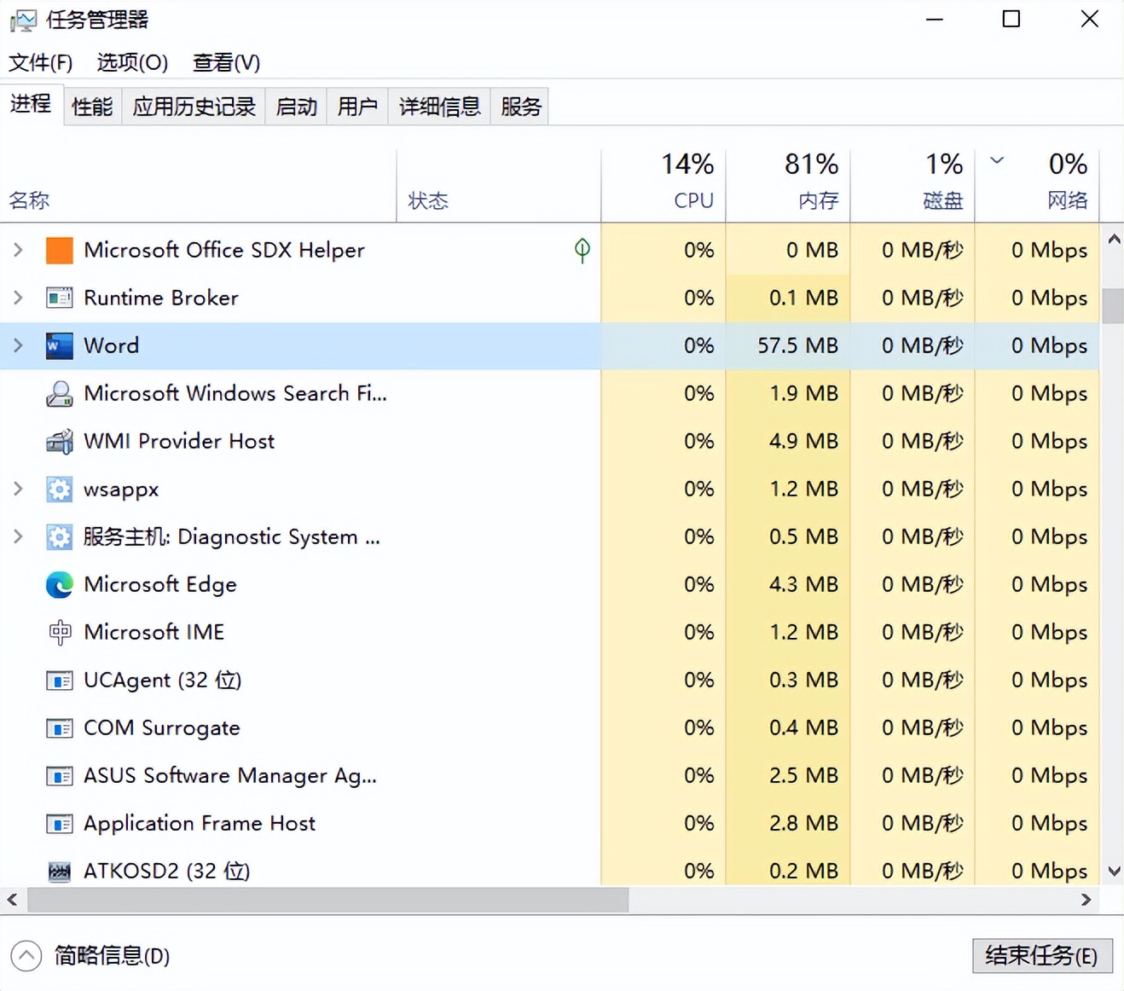Click the 简略信息 up-arrow circle icon

[x=26, y=955]
